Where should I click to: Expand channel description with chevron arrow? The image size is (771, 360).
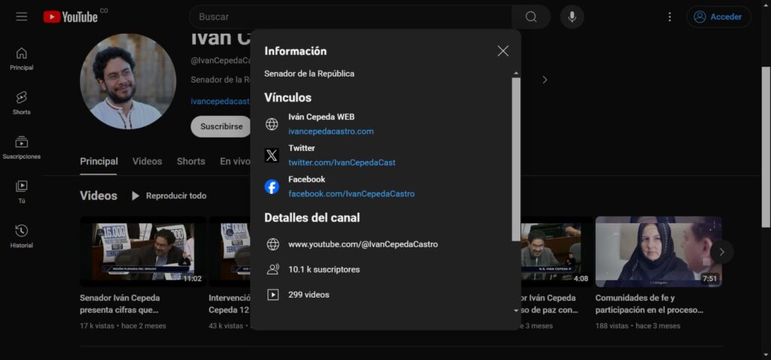[544, 80]
